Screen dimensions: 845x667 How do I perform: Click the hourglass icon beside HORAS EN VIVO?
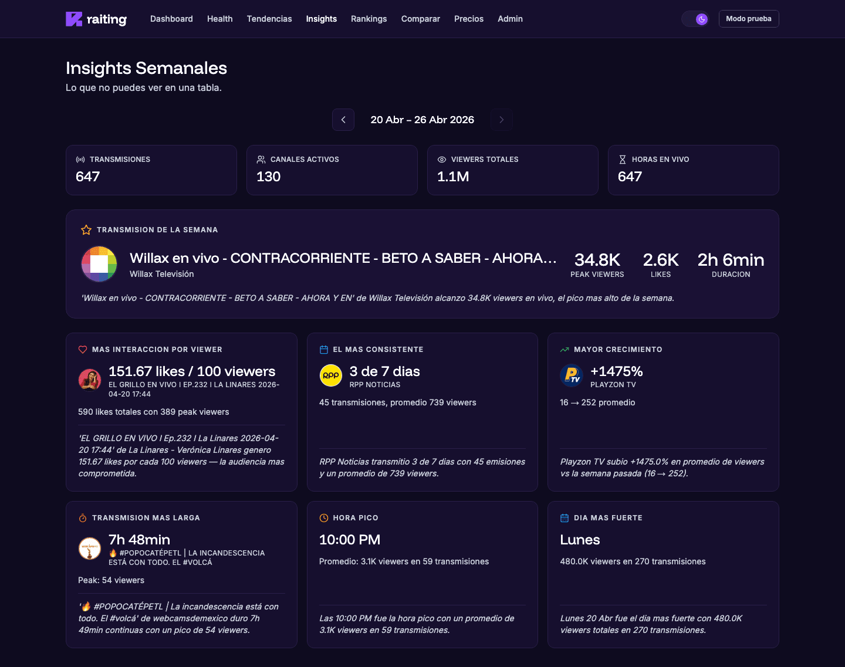[x=623, y=160]
